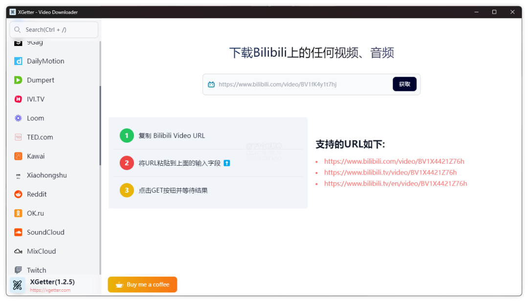Click the Xiaohongshu icon
528x302 pixels.
coord(18,175)
